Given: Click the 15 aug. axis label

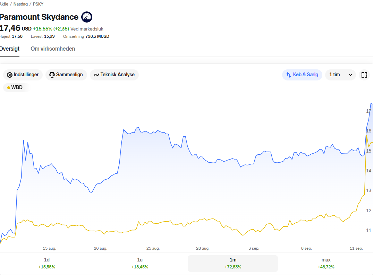Looking at the screenshot, I should click(x=49, y=248).
